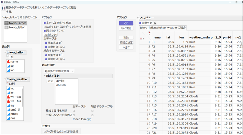Toggle 主テーブル 計算式のコピー checkbox

pos(46,43)
